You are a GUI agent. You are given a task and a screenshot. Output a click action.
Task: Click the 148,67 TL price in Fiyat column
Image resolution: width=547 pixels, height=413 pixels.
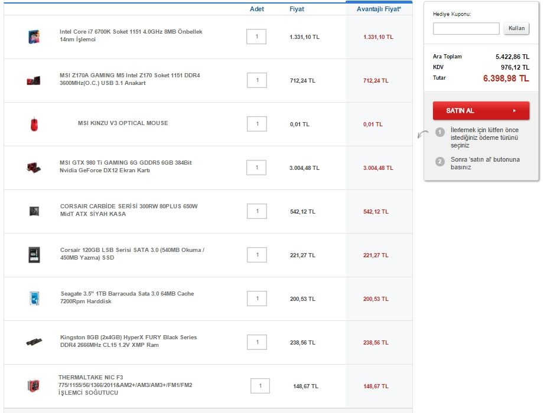pos(305,386)
